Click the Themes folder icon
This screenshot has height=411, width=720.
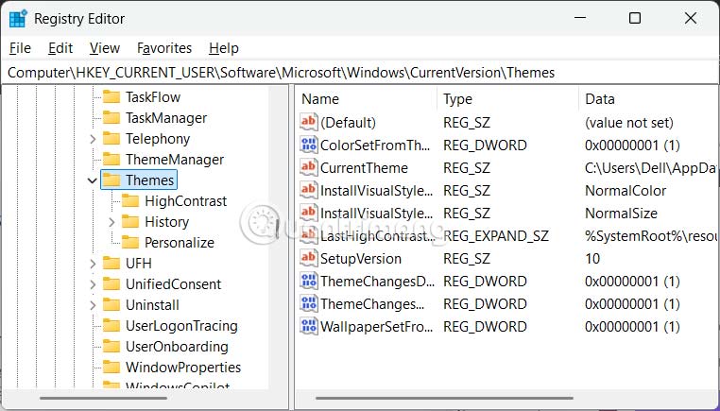tap(111, 180)
